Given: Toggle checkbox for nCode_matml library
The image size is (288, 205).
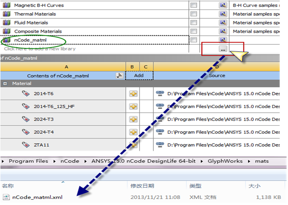Looking at the screenshot, I should click(x=194, y=40).
